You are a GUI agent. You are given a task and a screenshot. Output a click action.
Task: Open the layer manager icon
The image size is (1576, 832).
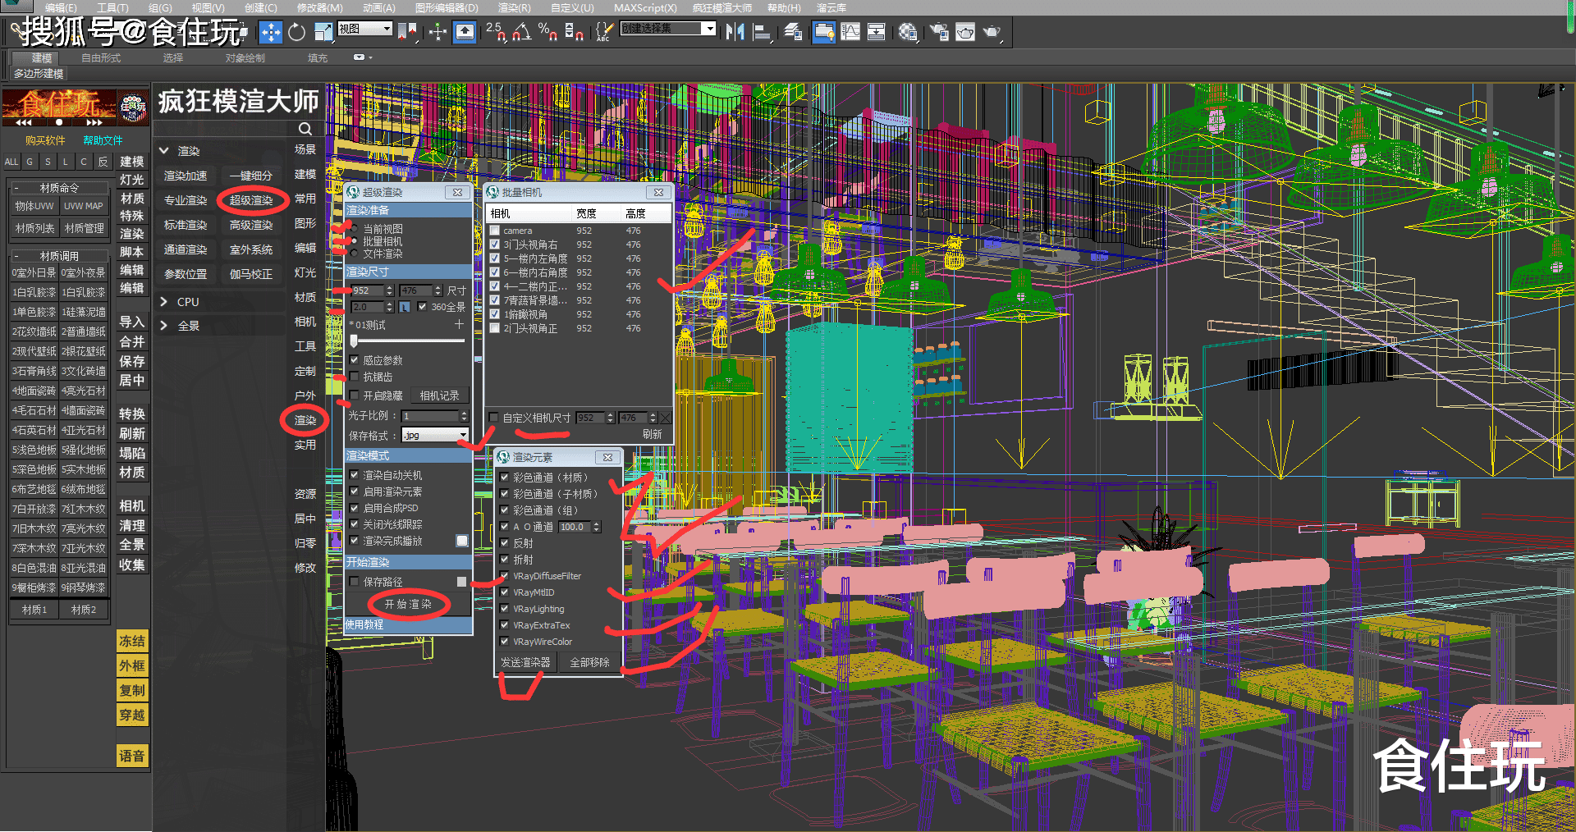792,32
